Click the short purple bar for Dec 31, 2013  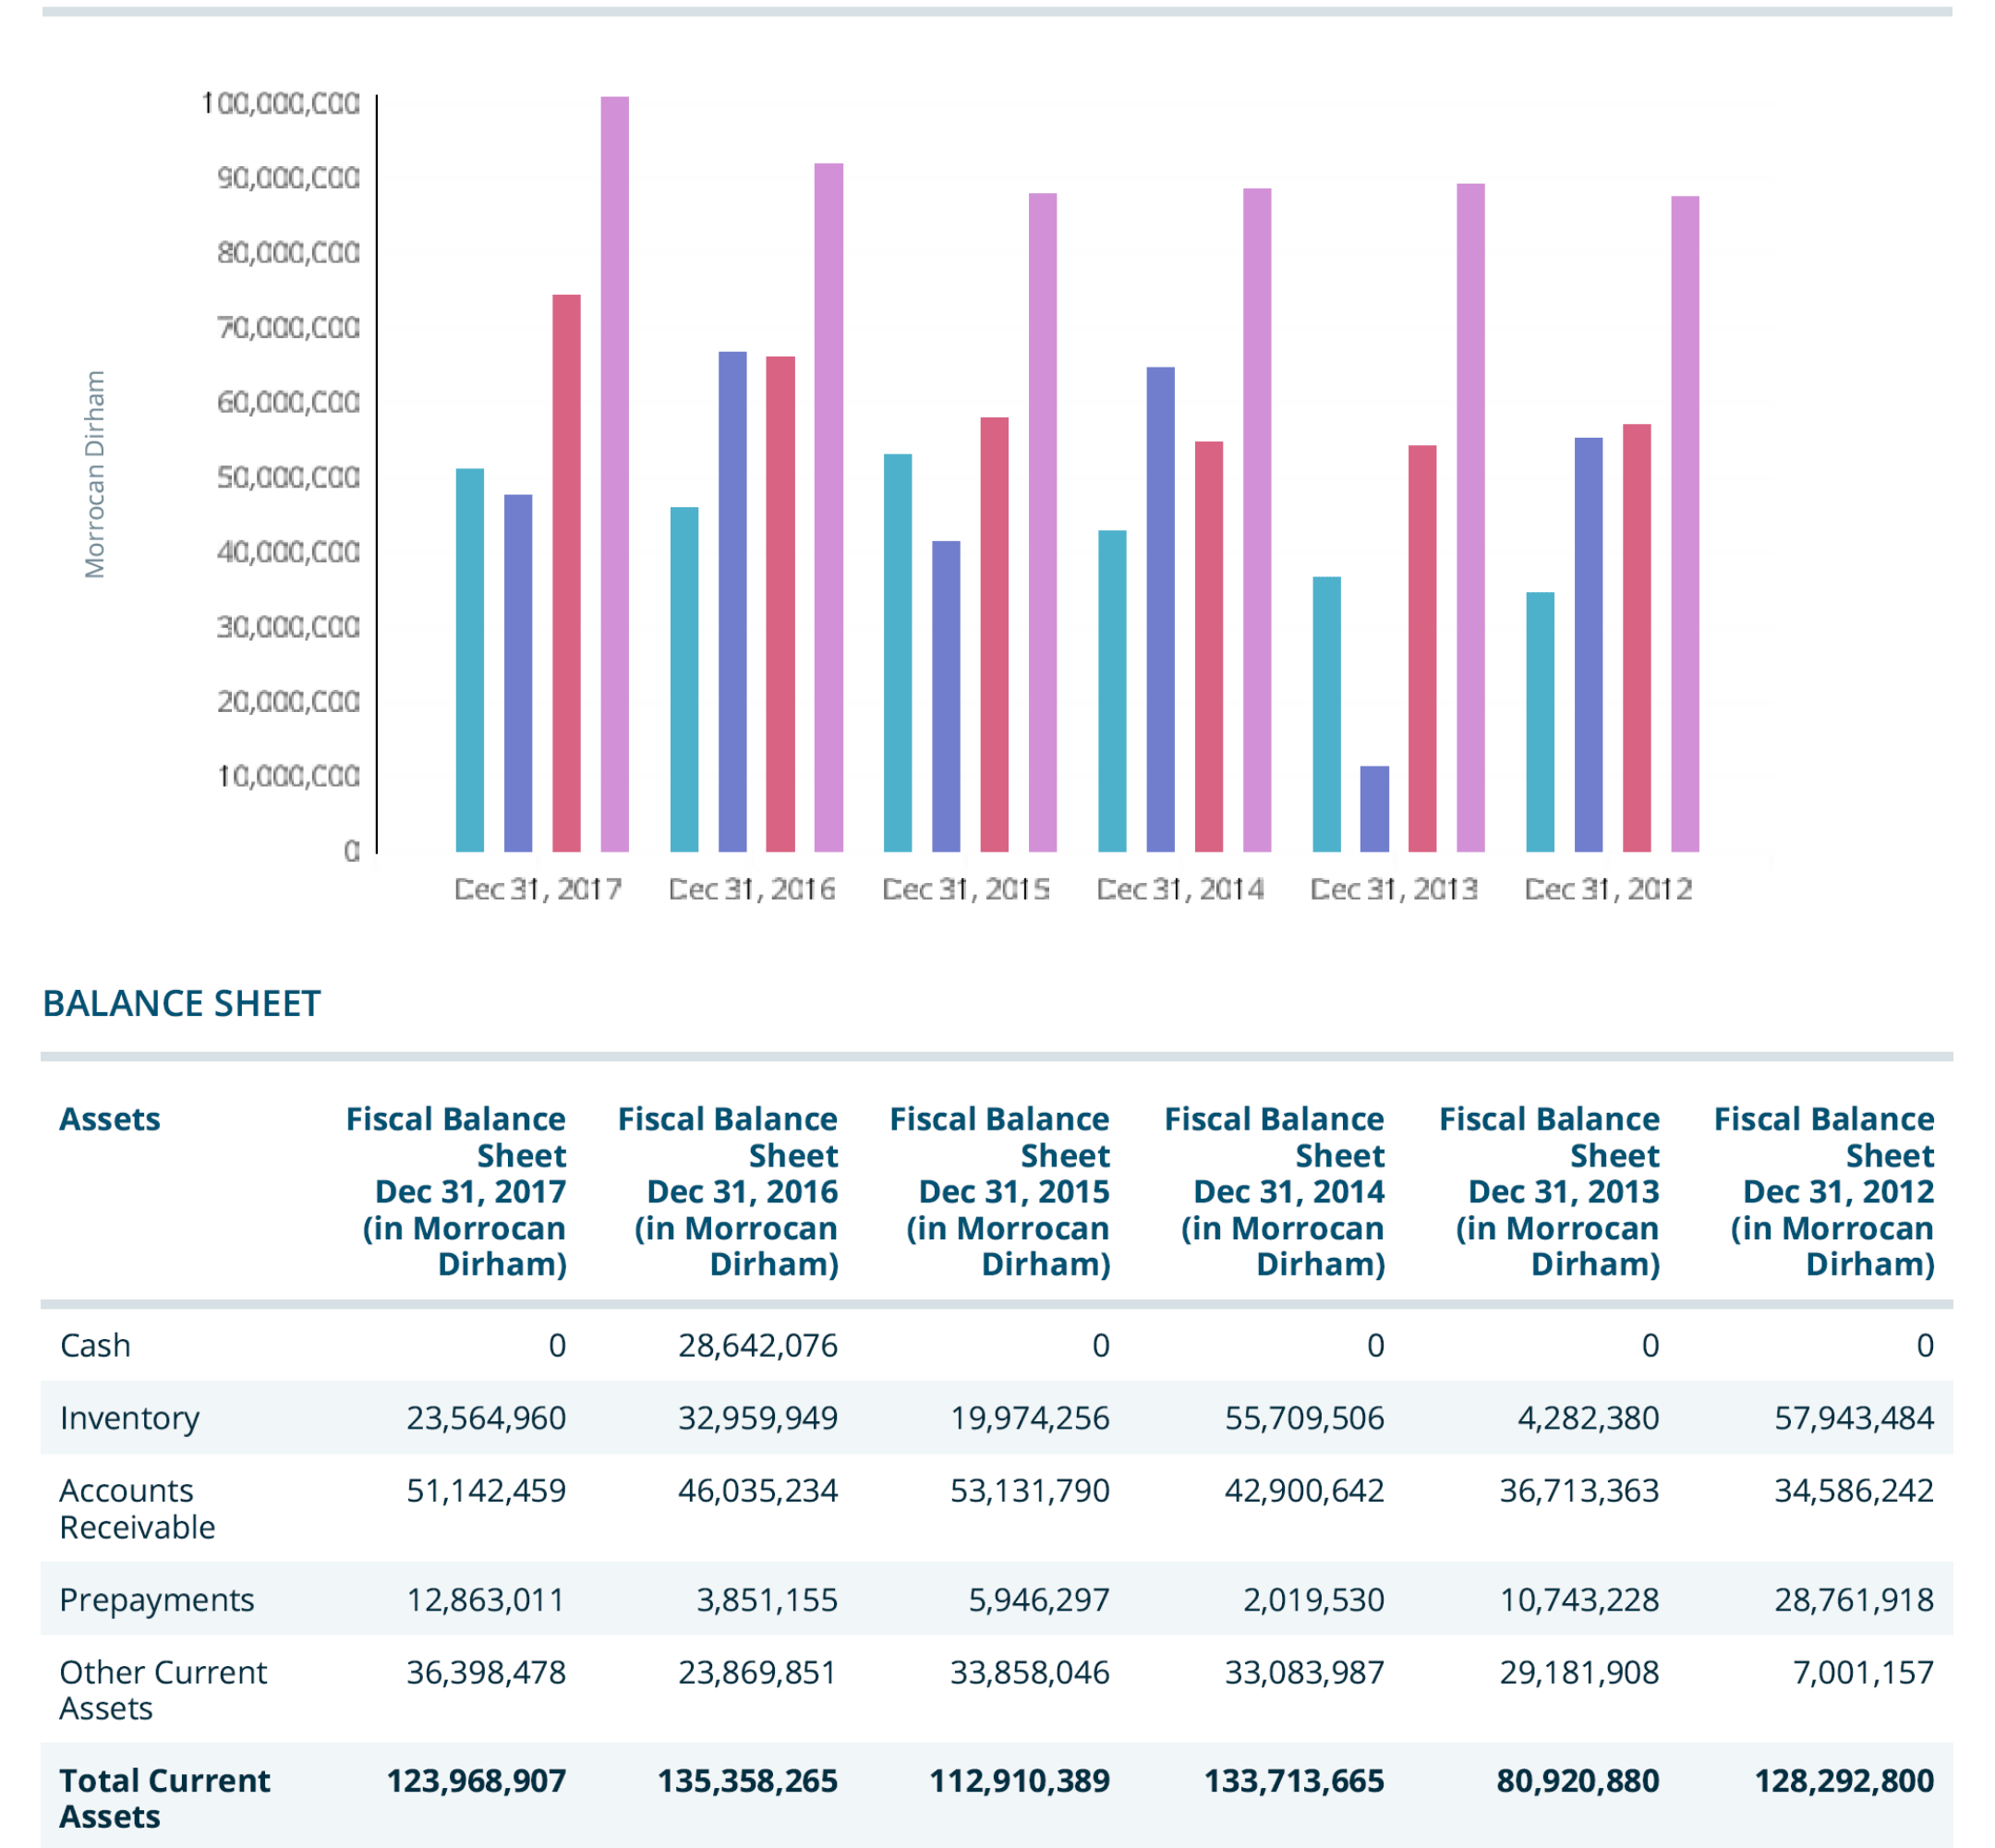pyautogui.click(x=1375, y=809)
